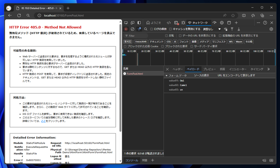Screen dimensions: 280x168
Task: Open the ようこそ tab
Action: click(x=153, y=23)
